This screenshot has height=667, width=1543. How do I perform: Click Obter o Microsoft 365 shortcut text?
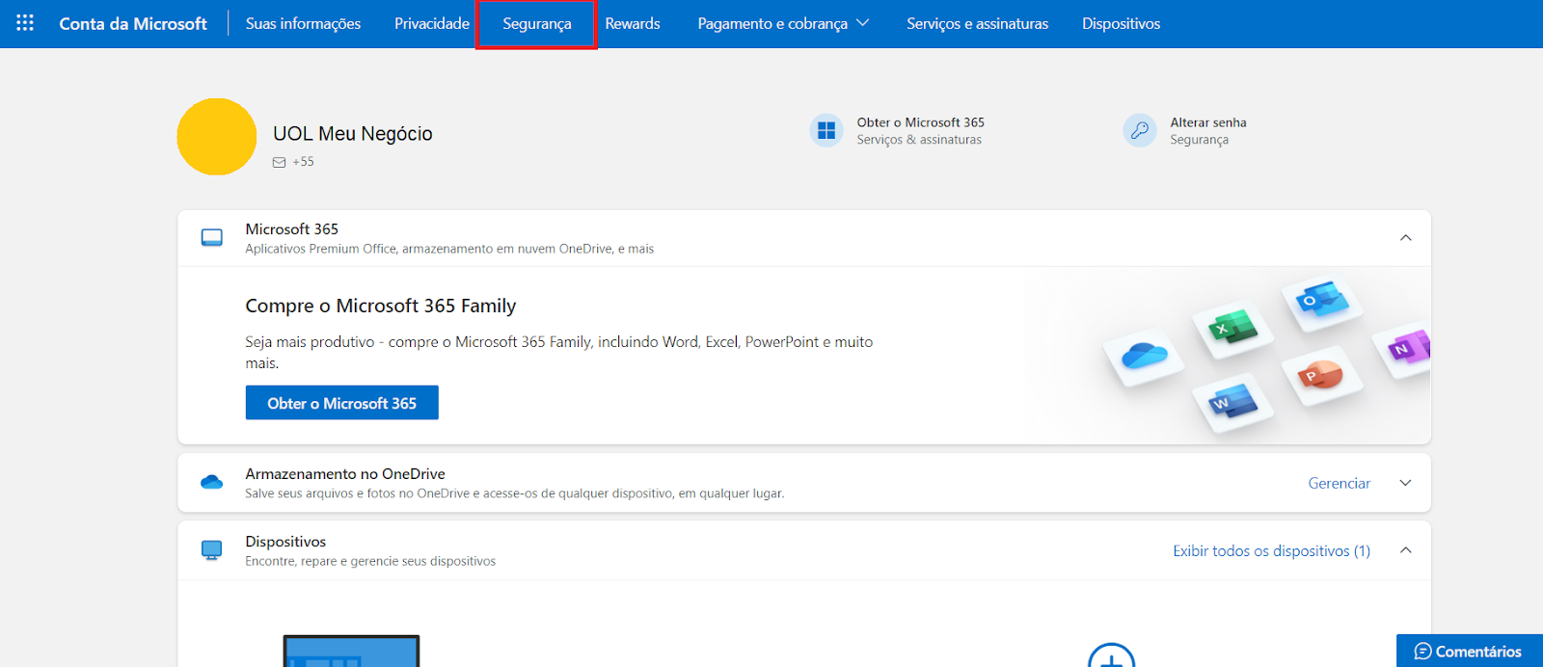point(920,122)
